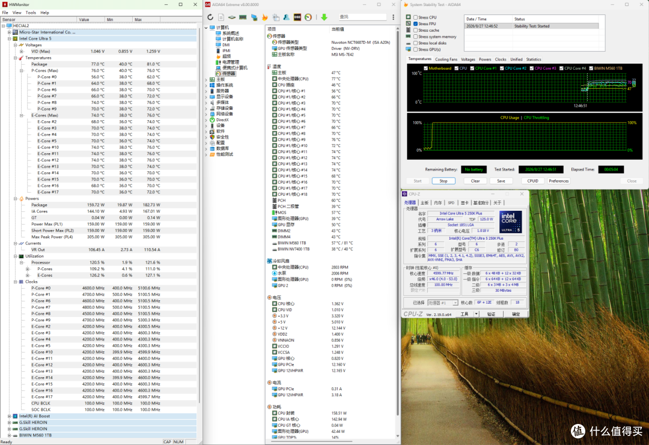
Task: Expand 操作系统 node in AIDA64 tree
Action: click(207, 85)
